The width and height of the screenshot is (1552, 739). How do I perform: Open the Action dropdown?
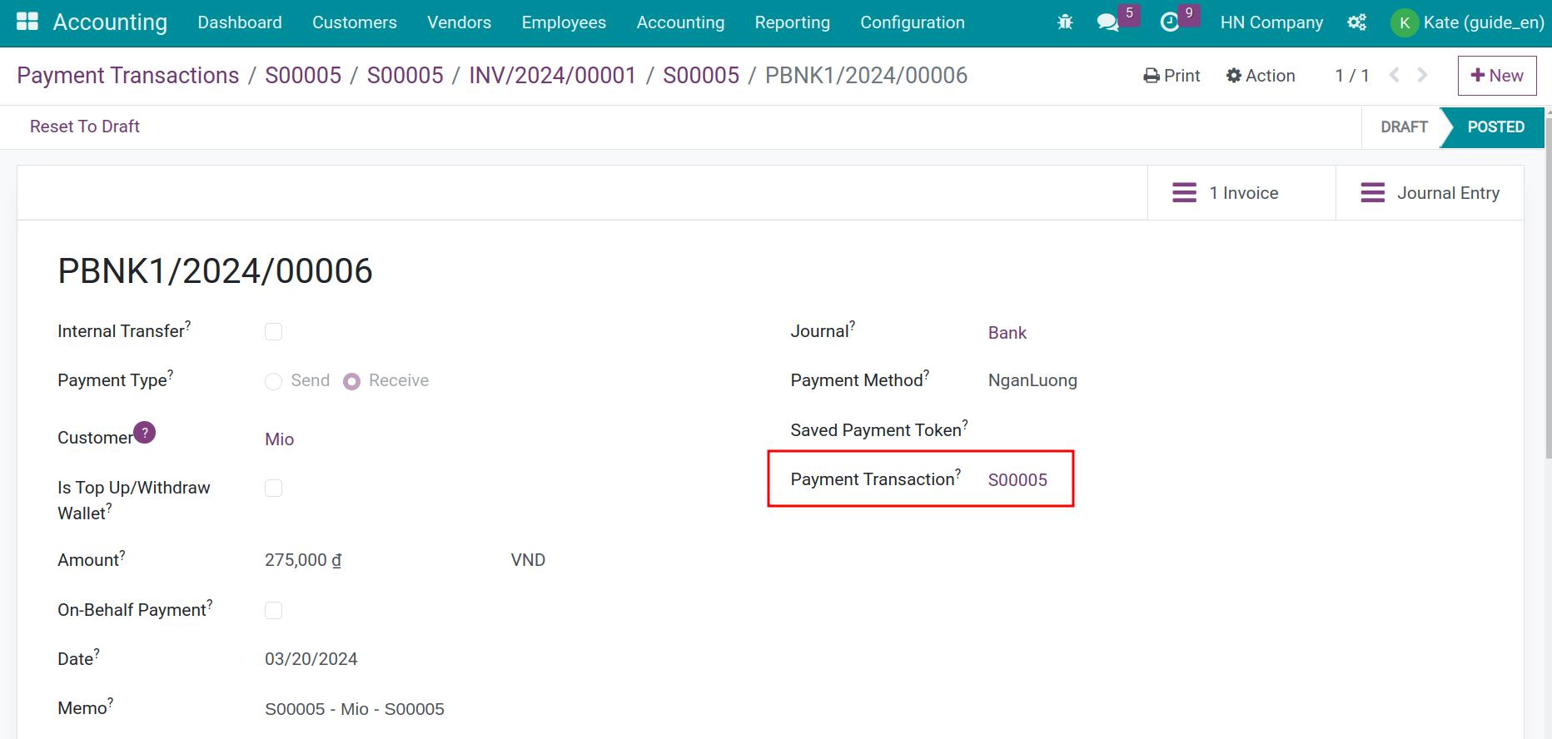click(x=1261, y=76)
